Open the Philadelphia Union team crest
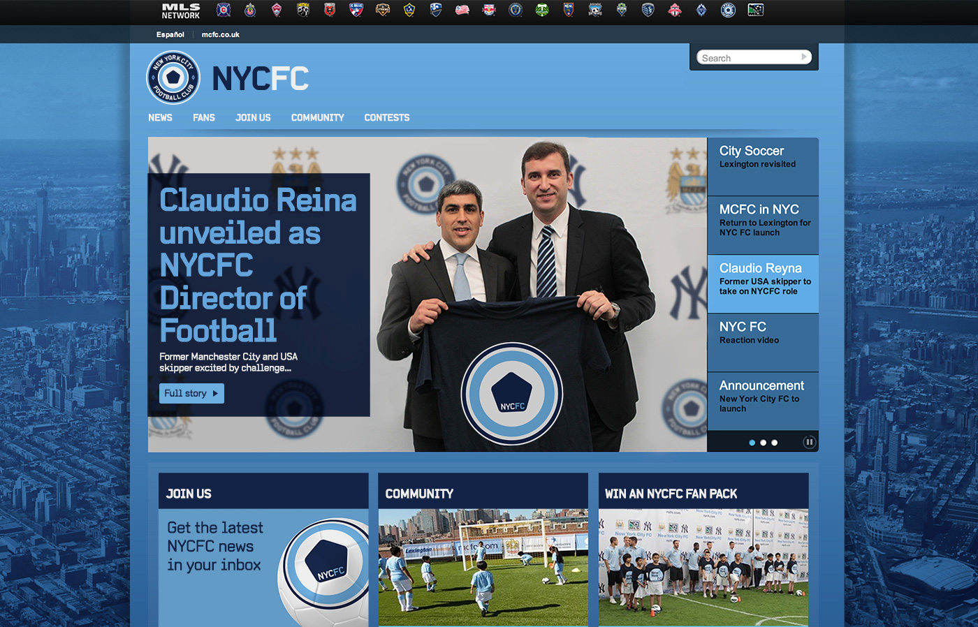This screenshot has width=978, height=627. (516, 10)
